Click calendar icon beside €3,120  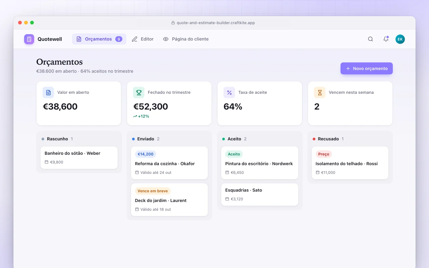227,199
